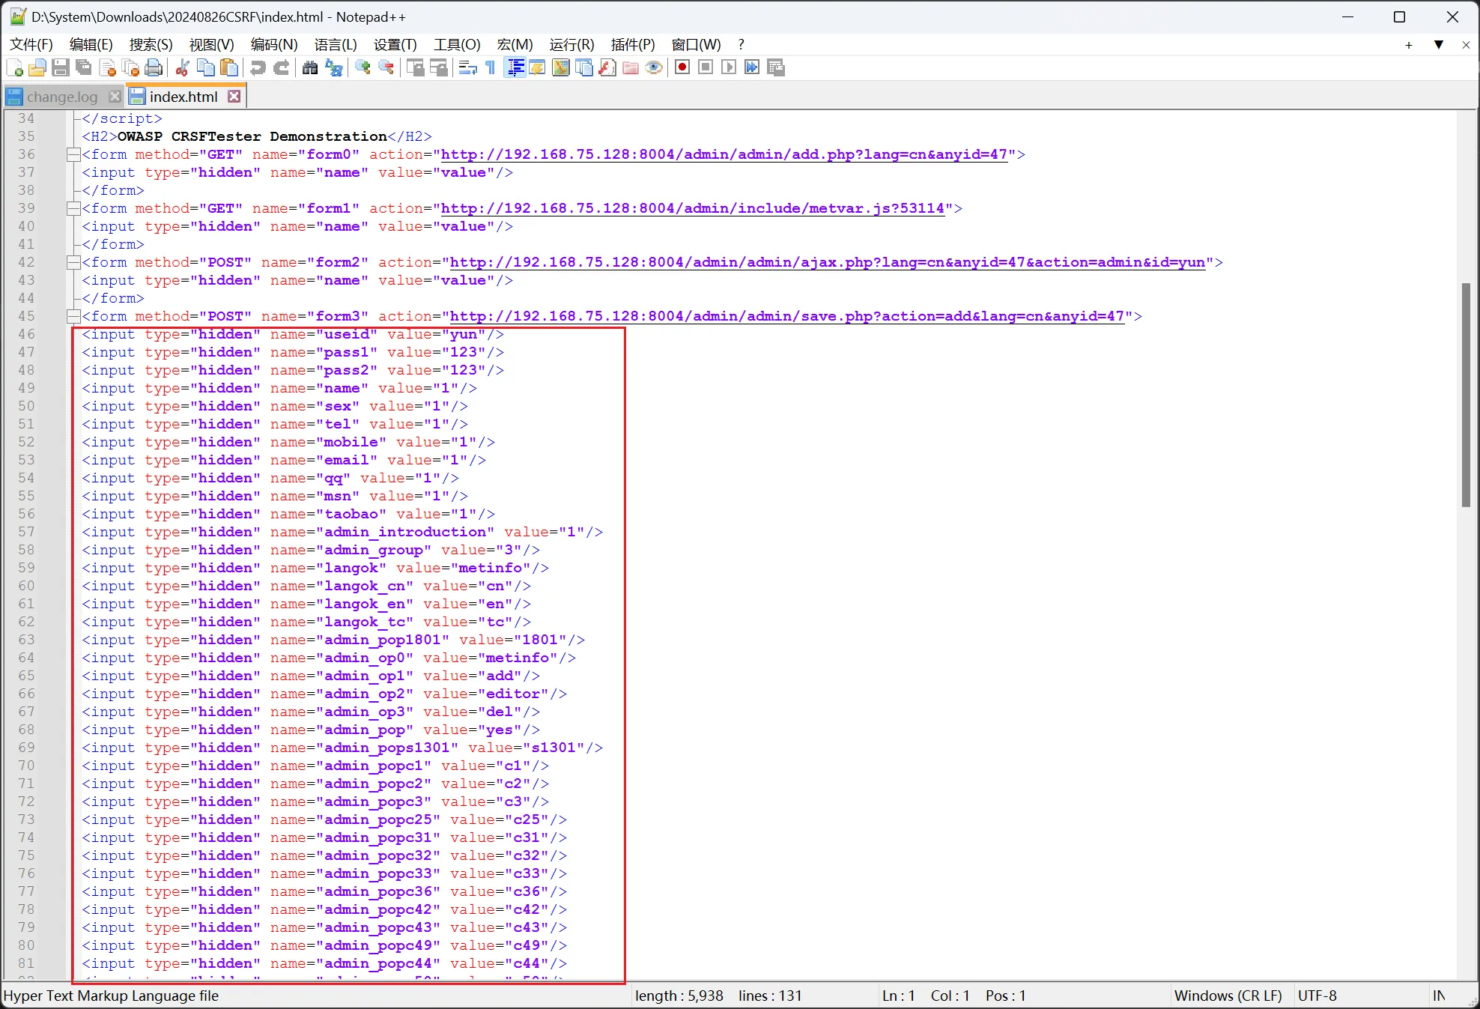Screen dimensions: 1480x1009
Task: Create a new file with the New icon
Action: coord(14,68)
